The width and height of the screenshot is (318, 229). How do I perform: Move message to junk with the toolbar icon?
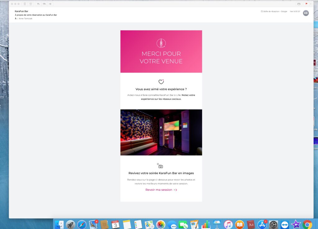[30, 4]
